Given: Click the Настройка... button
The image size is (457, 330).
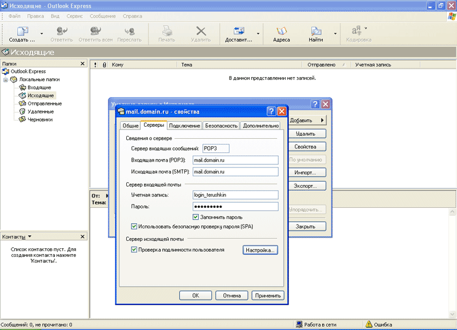Looking at the screenshot, I should 260,250.
